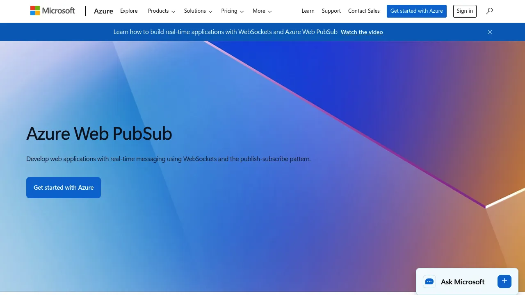The width and height of the screenshot is (525, 295).
Task: Click the Ask Microsoft label
Action: pos(463,282)
